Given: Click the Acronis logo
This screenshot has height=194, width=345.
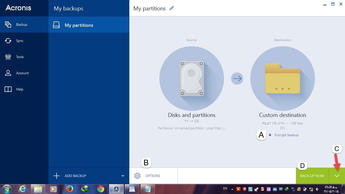Looking at the screenshot, I should click(x=18, y=8).
